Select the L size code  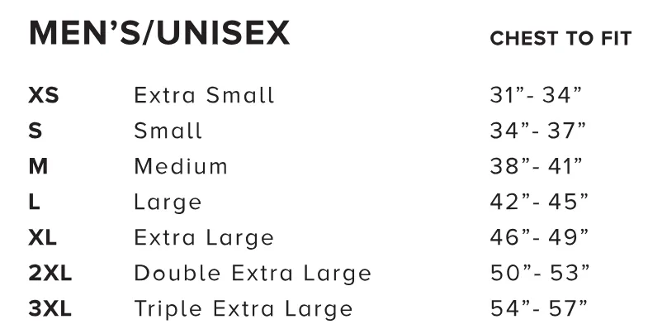(x=34, y=202)
